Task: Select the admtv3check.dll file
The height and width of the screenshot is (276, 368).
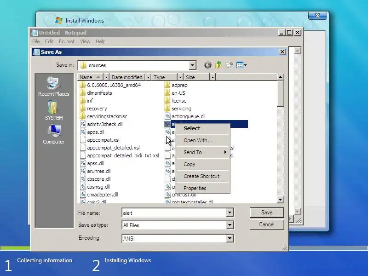Action: (101, 124)
